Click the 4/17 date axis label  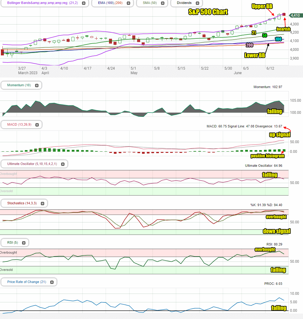click(x=87, y=68)
